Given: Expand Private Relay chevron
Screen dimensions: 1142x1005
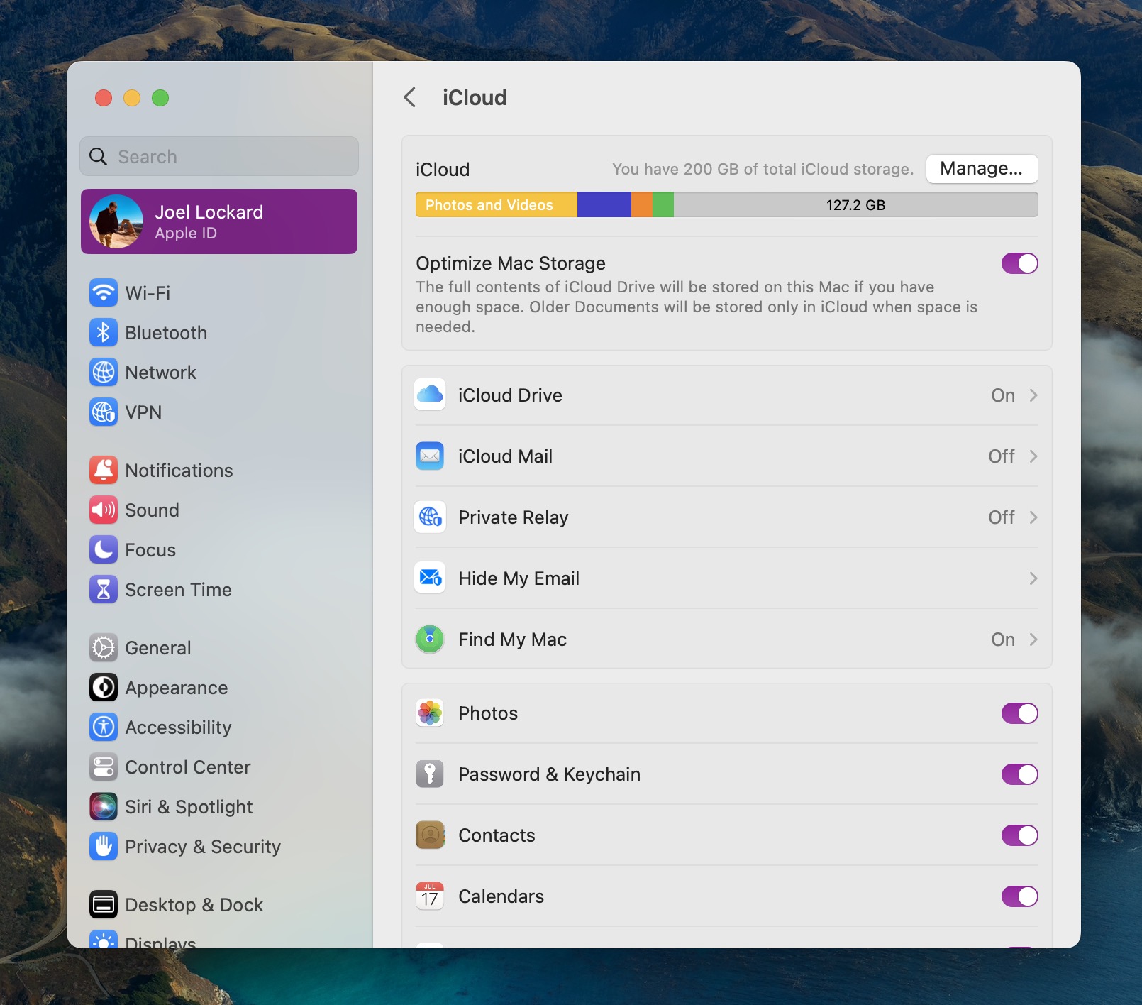Looking at the screenshot, I should (1033, 517).
